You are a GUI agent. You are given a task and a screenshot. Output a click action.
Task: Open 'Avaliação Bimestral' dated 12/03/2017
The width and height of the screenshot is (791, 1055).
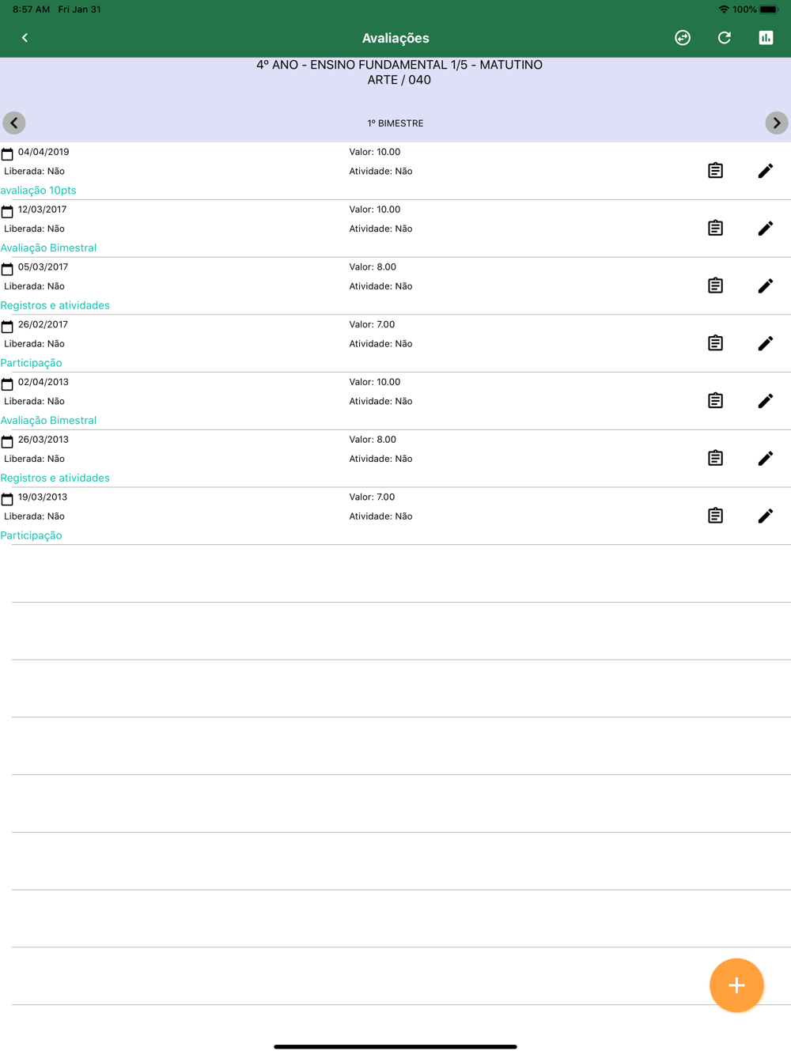(48, 248)
